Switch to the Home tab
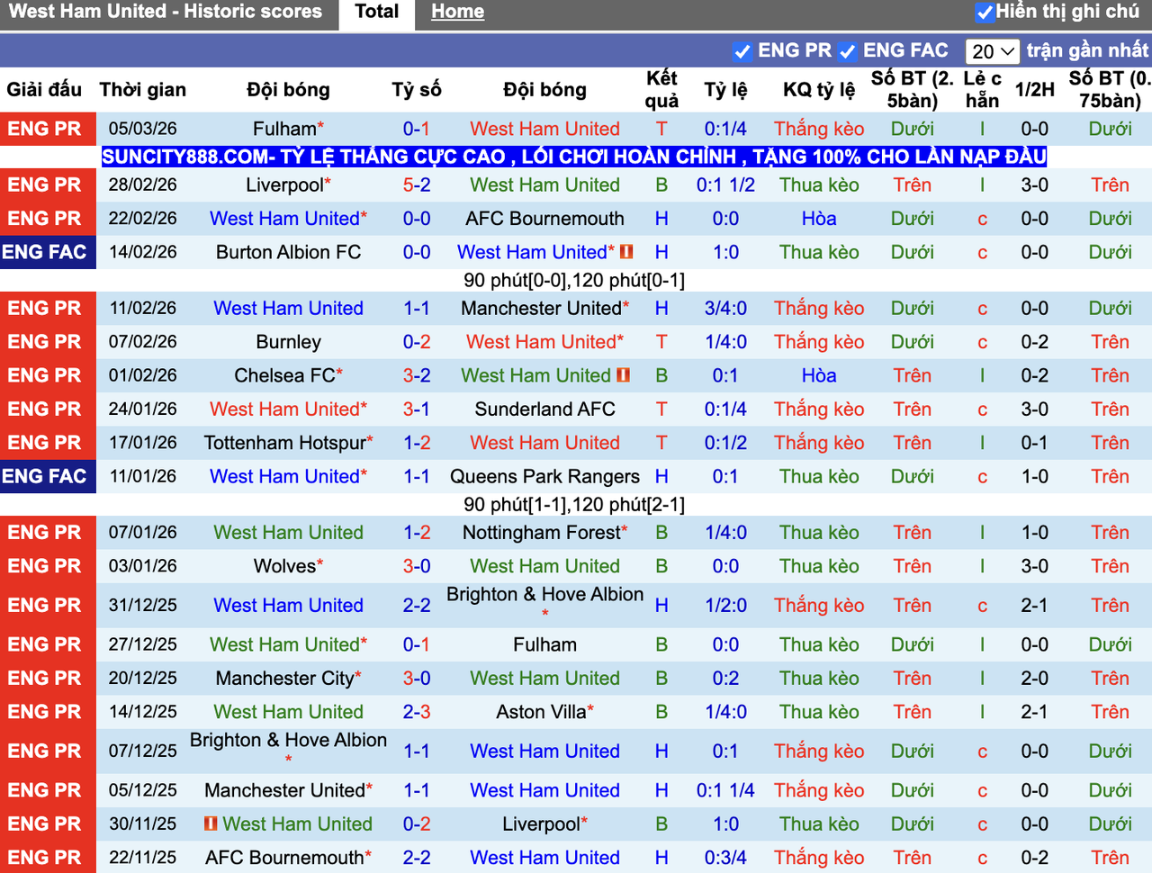Viewport: 1152px width, 873px height. 457,12
